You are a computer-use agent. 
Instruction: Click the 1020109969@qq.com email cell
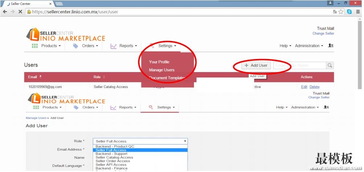pos(45,87)
